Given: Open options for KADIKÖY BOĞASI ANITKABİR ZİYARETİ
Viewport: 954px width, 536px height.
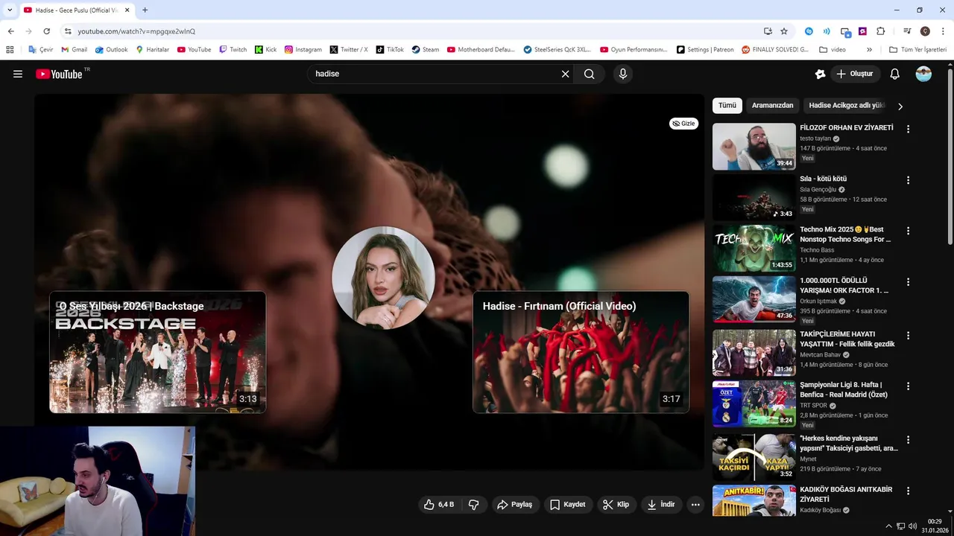Looking at the screenshot, I should click(908, 491).
